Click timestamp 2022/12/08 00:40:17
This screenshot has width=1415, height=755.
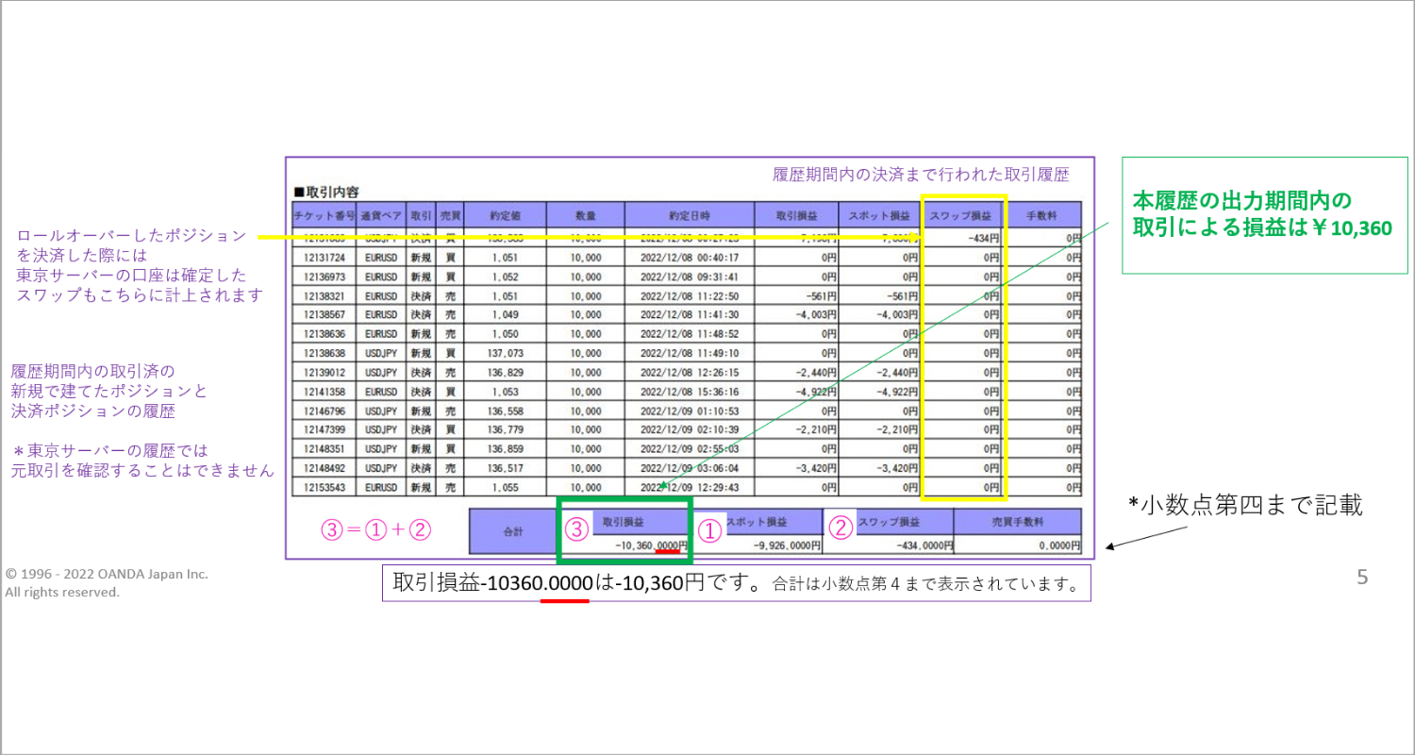690,258
